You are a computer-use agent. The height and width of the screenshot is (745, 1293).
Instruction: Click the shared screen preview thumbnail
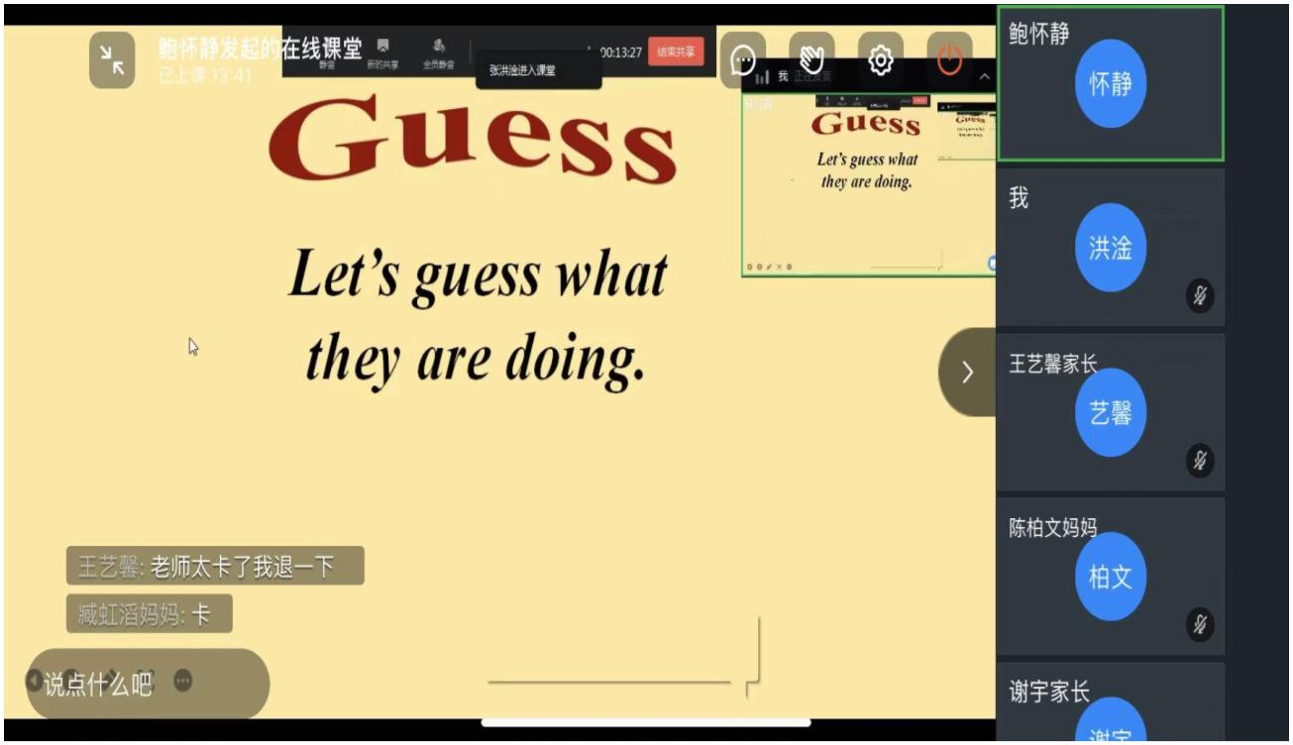[x=868, y=183]
